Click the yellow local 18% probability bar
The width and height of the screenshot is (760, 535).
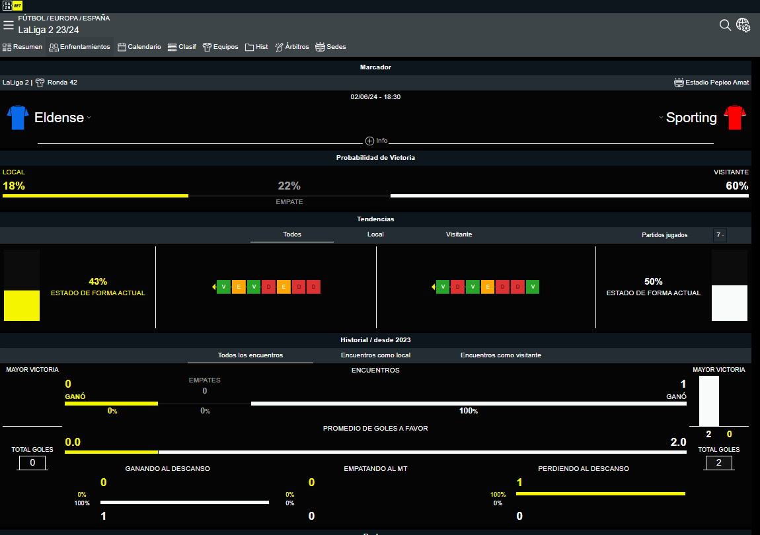(95, 196)
